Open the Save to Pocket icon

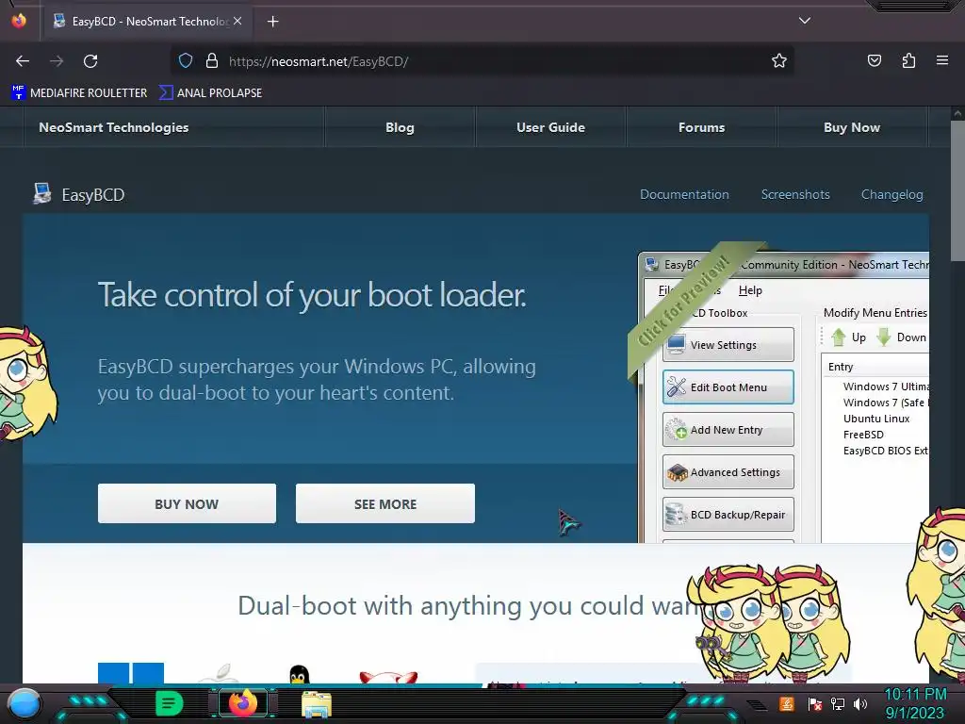coord(874,60)
